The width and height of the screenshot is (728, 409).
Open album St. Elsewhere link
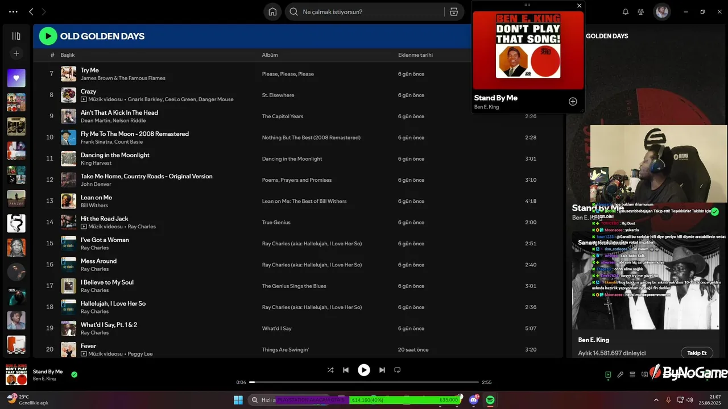278,95
